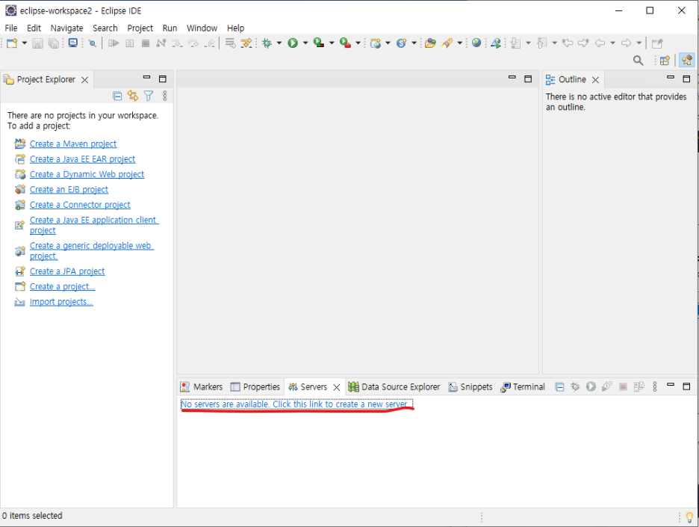Click the Terminate stop icon

click(146, 43)
